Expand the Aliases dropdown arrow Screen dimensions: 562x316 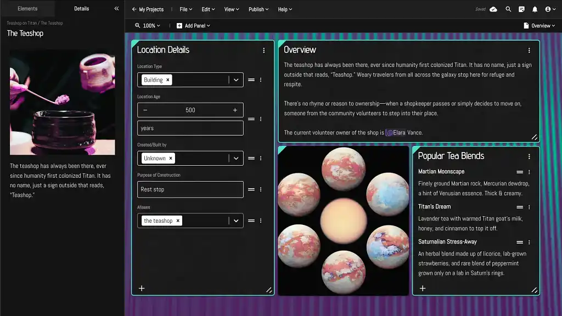pyautogui.click(x=236, y=221)
